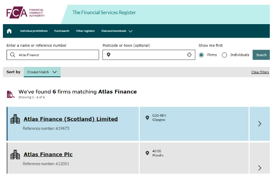Screen dimensions: 272x174
Task: Click the 'Sort by' label
Action: click(x=14, y=72)
